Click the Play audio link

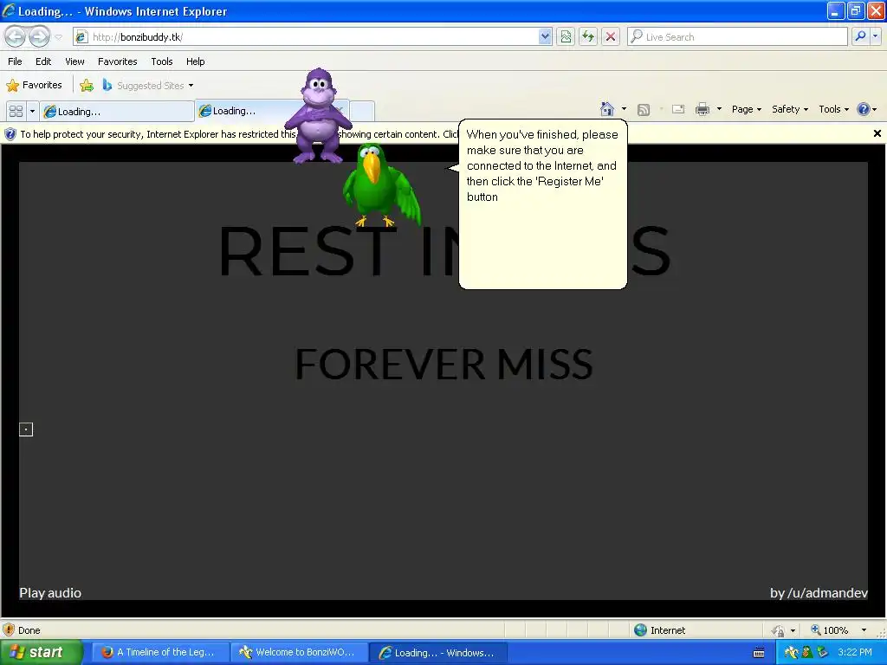pos(50,592)
